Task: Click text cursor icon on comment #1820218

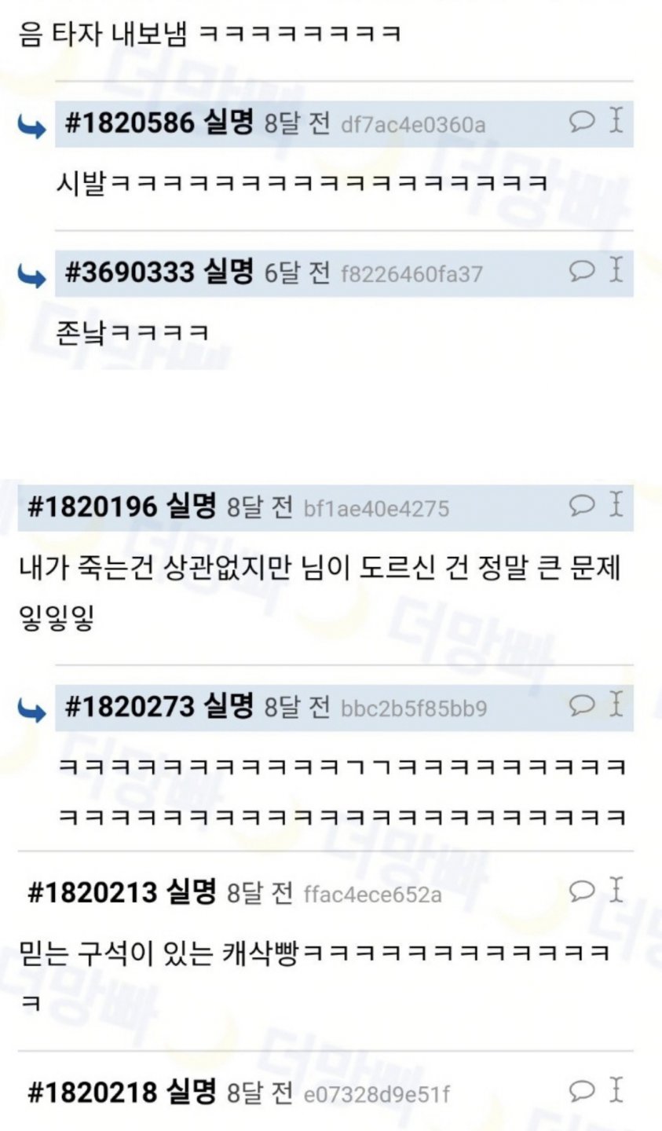Action: tap(616, 1089)
